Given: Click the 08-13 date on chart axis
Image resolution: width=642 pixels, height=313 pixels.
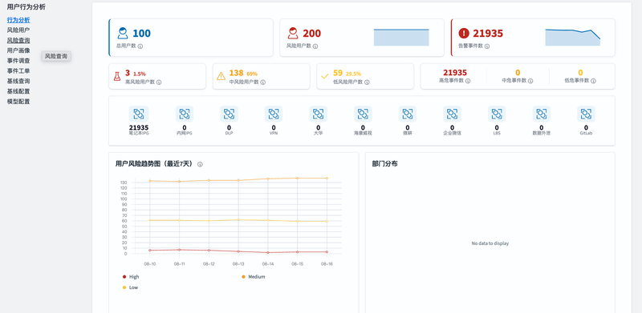Looking at the screenshot, I should click(x=238, y=264).
